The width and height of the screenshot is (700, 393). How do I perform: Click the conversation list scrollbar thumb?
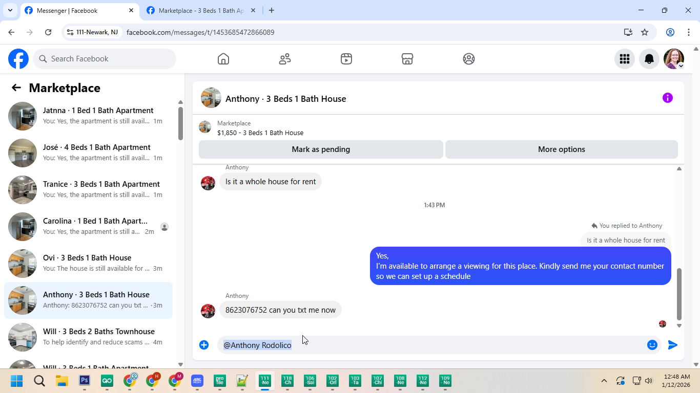(180, 123)
